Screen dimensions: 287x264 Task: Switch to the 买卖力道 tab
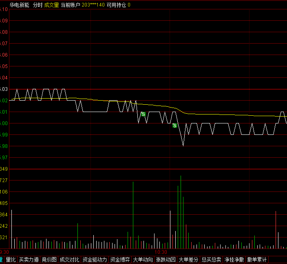29,260
